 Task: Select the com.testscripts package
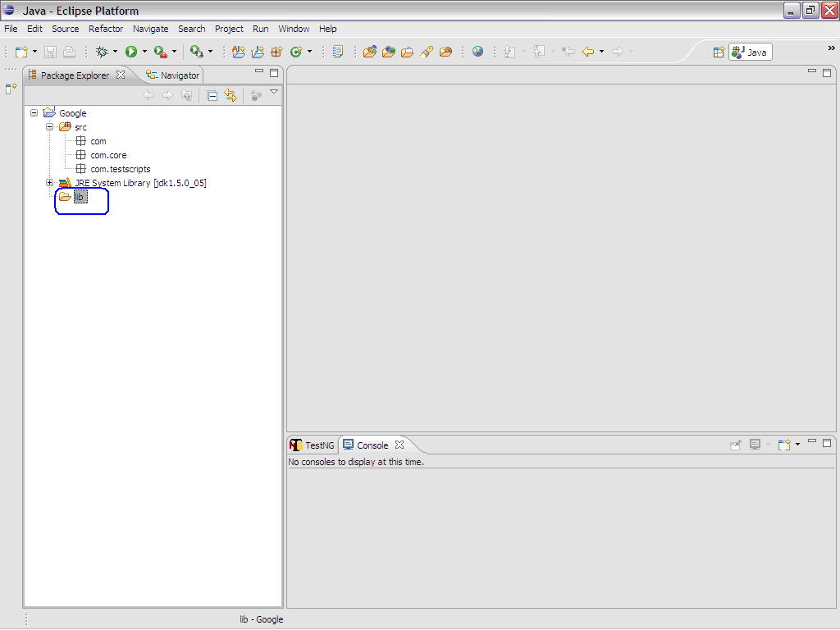tap(121, 169)
